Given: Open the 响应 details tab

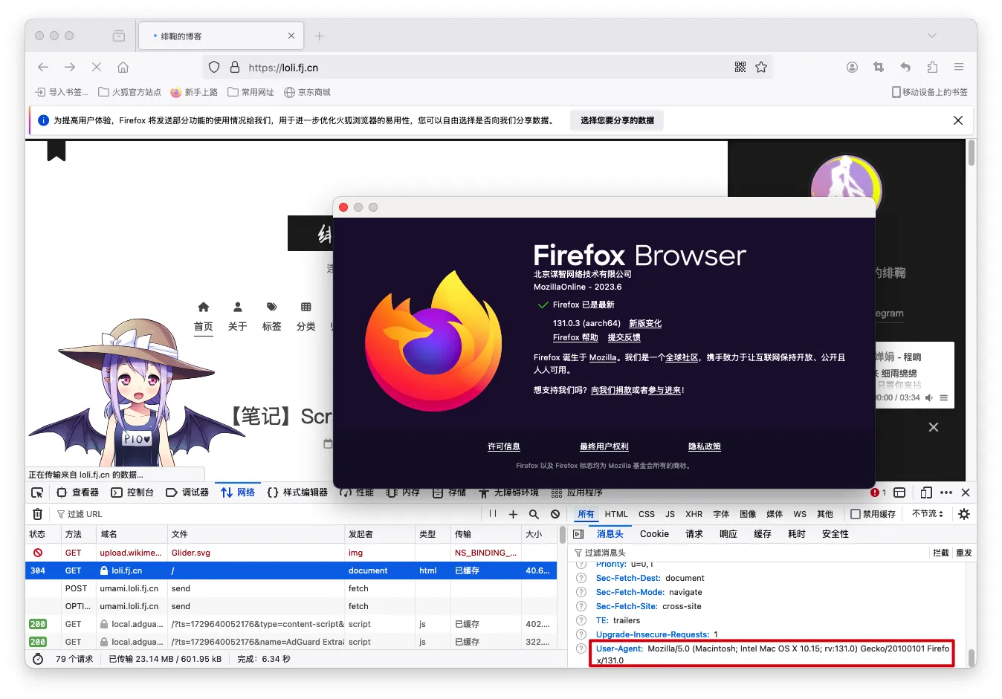Looking at the screenshot, I should point(728,534).
